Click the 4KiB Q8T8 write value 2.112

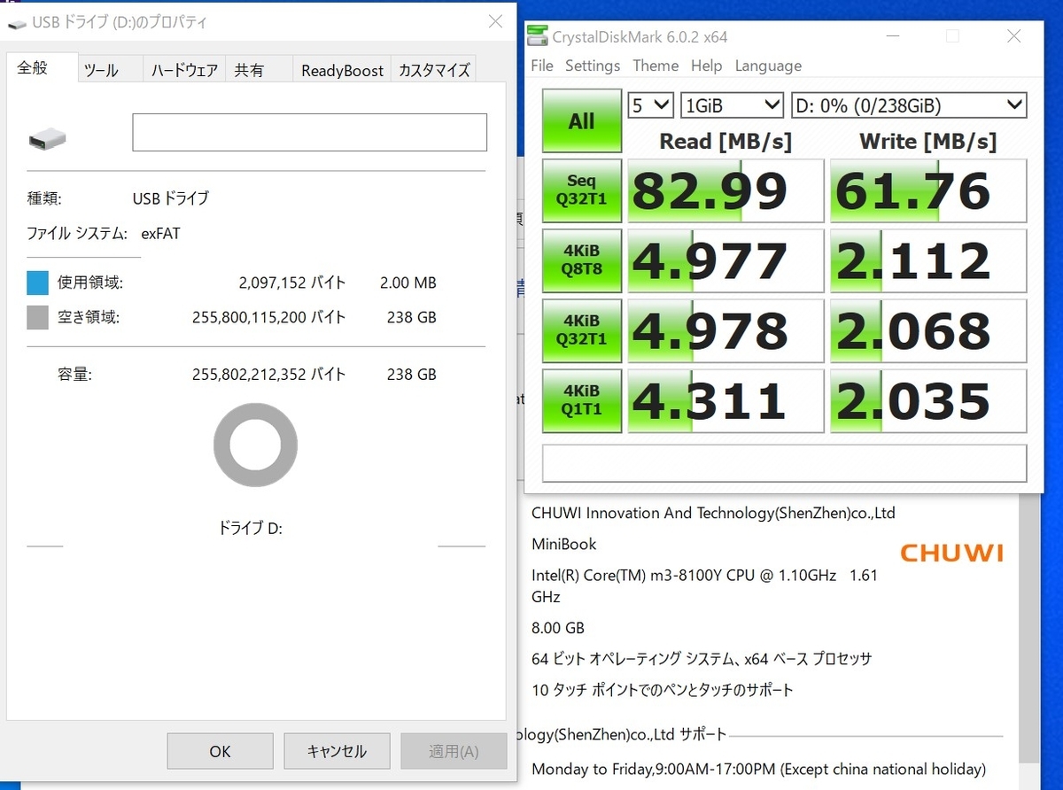928,261
